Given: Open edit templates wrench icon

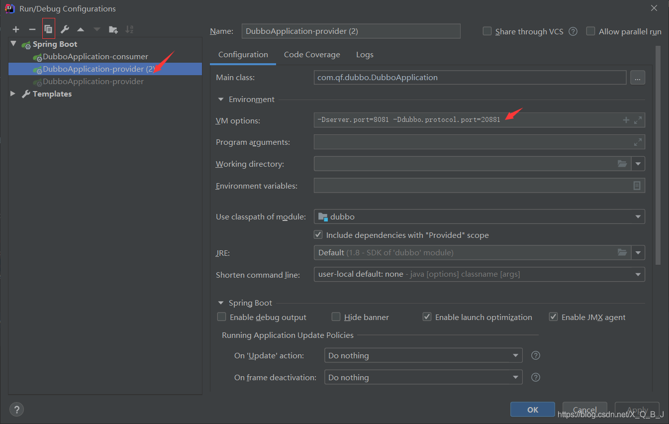Looking at the screenshot, I should coord(65,30).
